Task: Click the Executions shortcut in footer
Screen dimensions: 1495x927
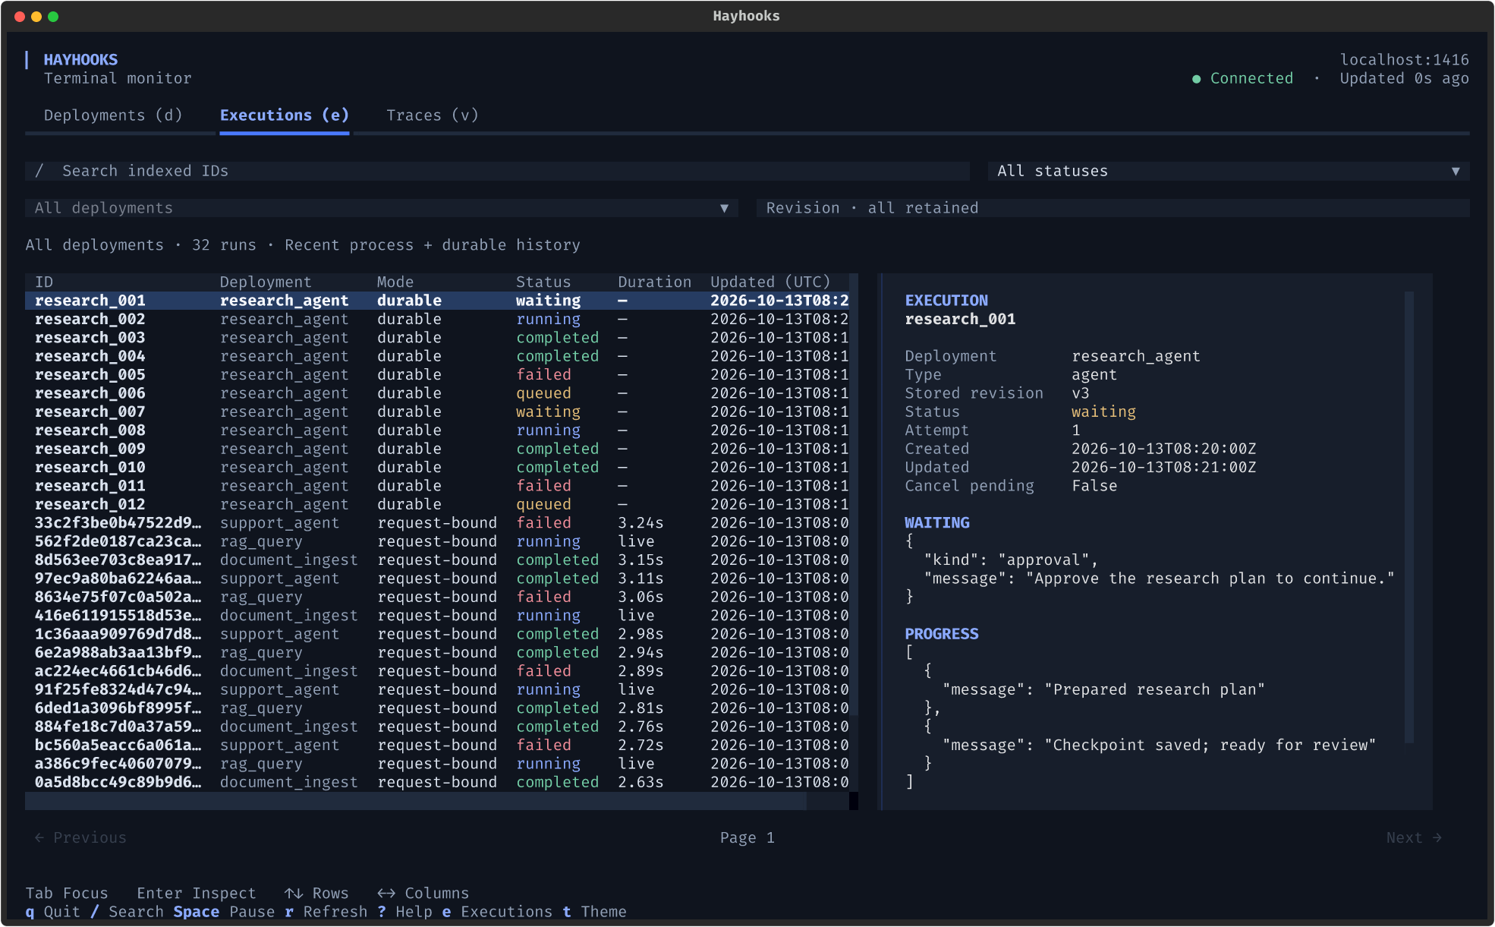Action: coord(497,912)
